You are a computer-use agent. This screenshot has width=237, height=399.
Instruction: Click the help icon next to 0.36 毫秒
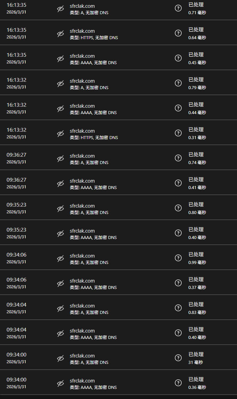click(x=178, y=383)
